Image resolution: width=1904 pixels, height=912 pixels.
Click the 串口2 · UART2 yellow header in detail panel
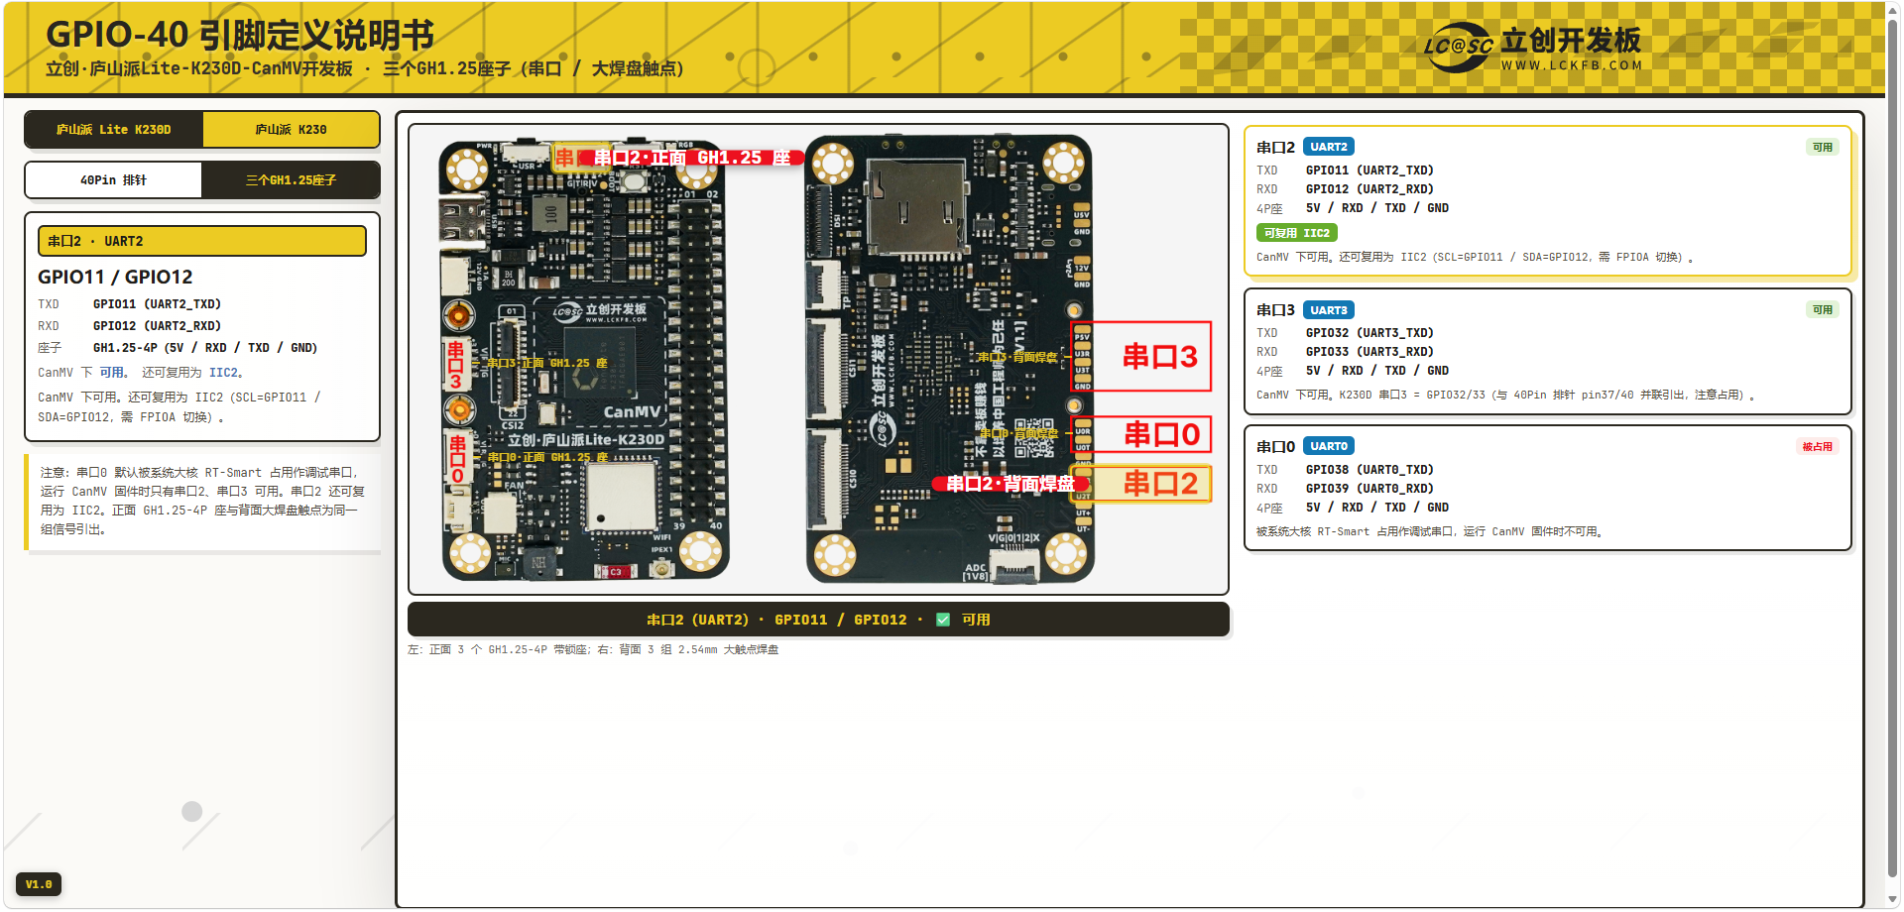[202, 241]
